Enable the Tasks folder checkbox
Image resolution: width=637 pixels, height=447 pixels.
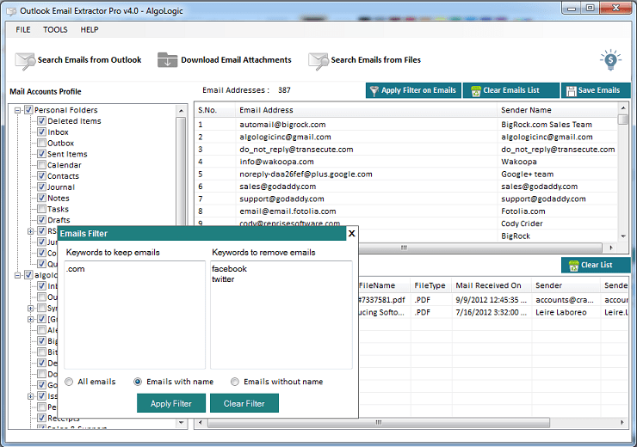tap(40, 209)
